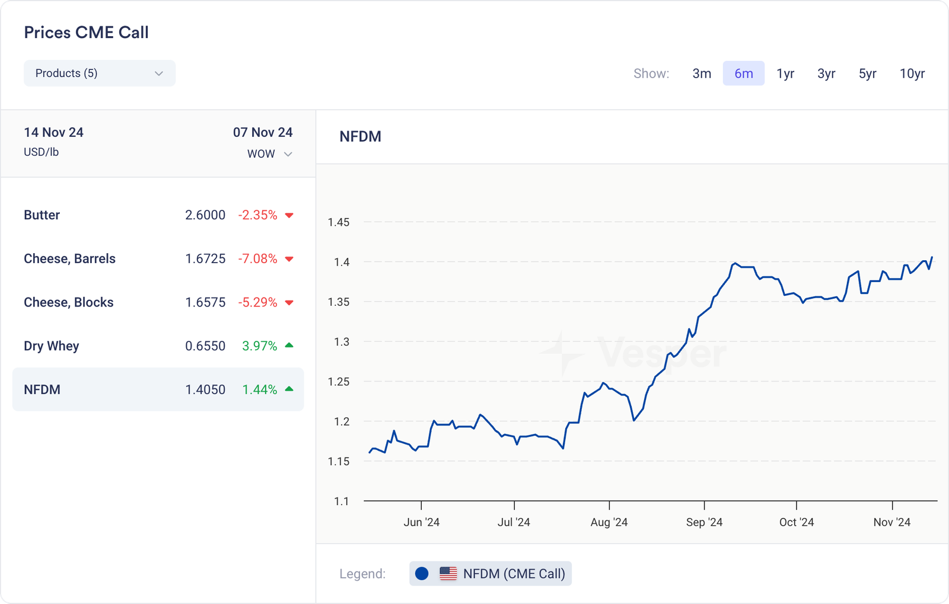Viewport: 949px width, 604px height.
Task: Click Dry Whey green up arrow
Action: (x=289, y=346)
